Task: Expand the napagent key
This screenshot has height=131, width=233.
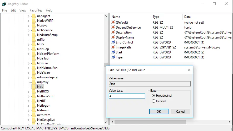Action: 28,16
